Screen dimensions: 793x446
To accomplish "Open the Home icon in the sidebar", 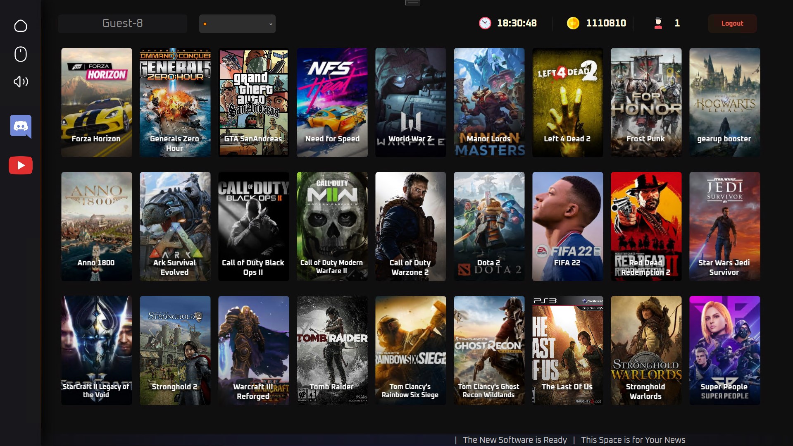I will 21,26.
